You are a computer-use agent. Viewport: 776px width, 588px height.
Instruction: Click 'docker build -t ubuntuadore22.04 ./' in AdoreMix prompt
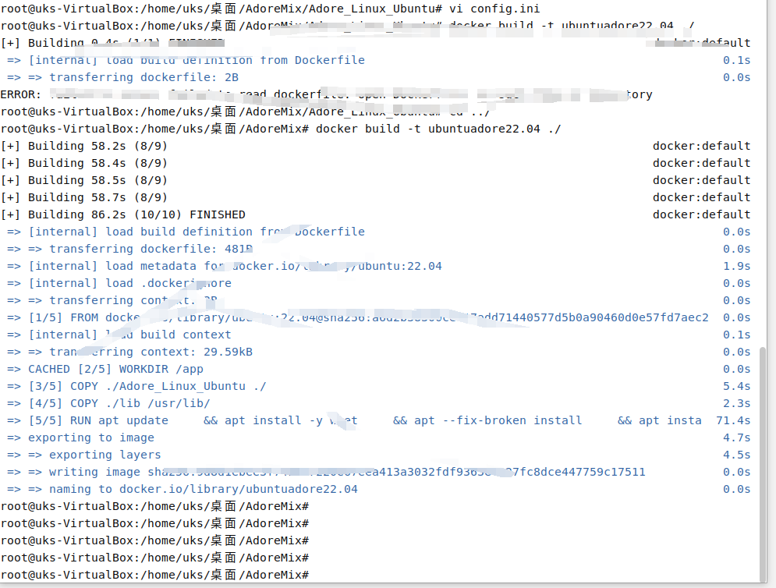438,129
